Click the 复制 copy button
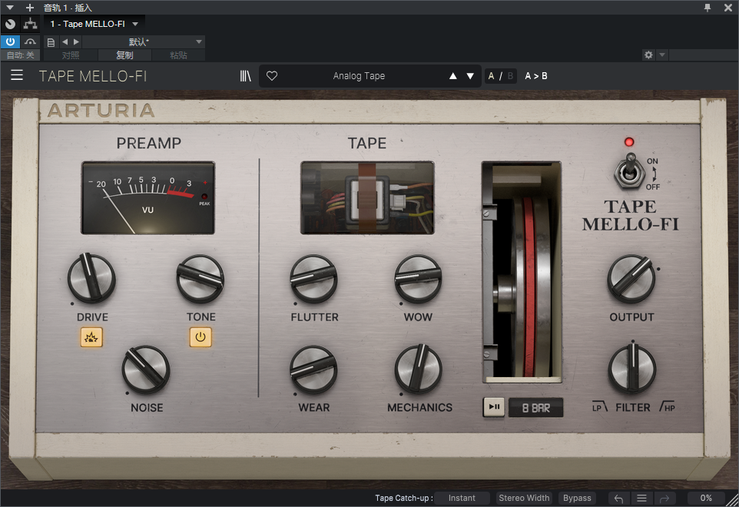The width and height of the screenshot is (739, 507). click(x=124, y=55)
